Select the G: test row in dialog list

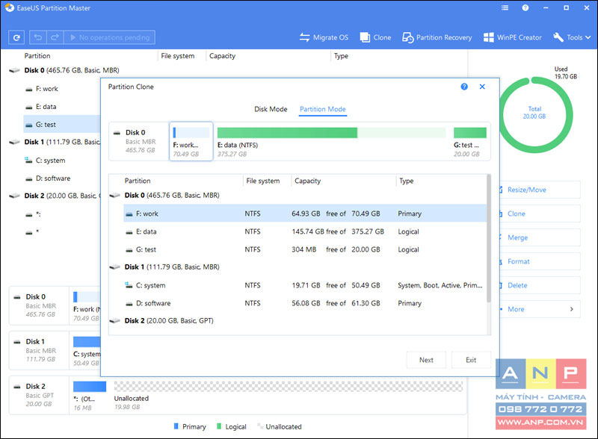pyautogui.click(x=305, y=249)
